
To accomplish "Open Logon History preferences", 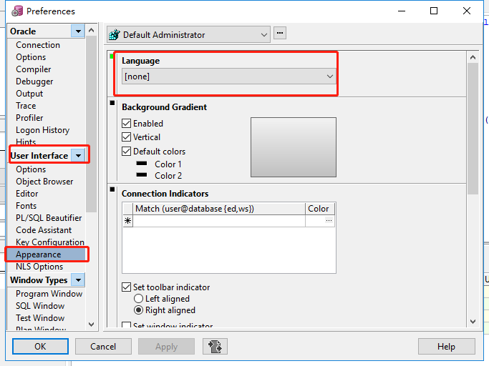I will point(43,130).
